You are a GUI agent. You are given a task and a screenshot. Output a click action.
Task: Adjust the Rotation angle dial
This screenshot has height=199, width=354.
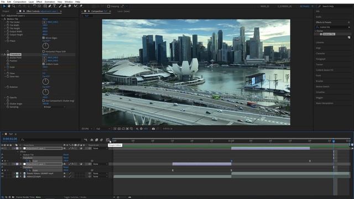click(x=45, y=92)
